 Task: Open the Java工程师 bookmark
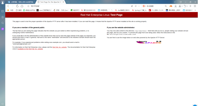coord(44,10)
